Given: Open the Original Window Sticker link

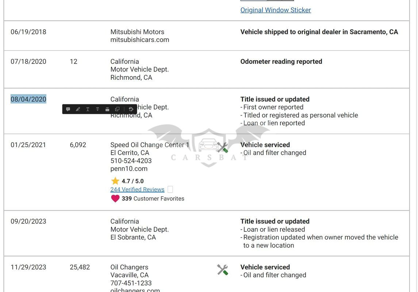Looking at the screenshot, I should coord(276,10).
